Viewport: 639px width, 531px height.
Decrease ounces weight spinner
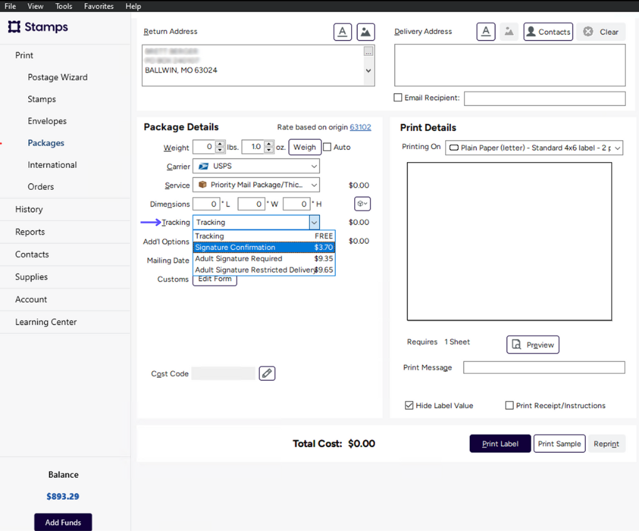269,150
